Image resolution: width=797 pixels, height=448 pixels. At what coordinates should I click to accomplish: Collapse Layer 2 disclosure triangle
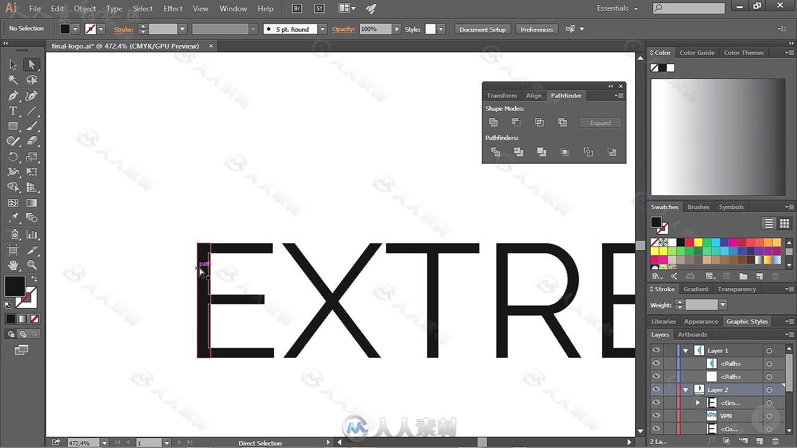click(686, 390)
